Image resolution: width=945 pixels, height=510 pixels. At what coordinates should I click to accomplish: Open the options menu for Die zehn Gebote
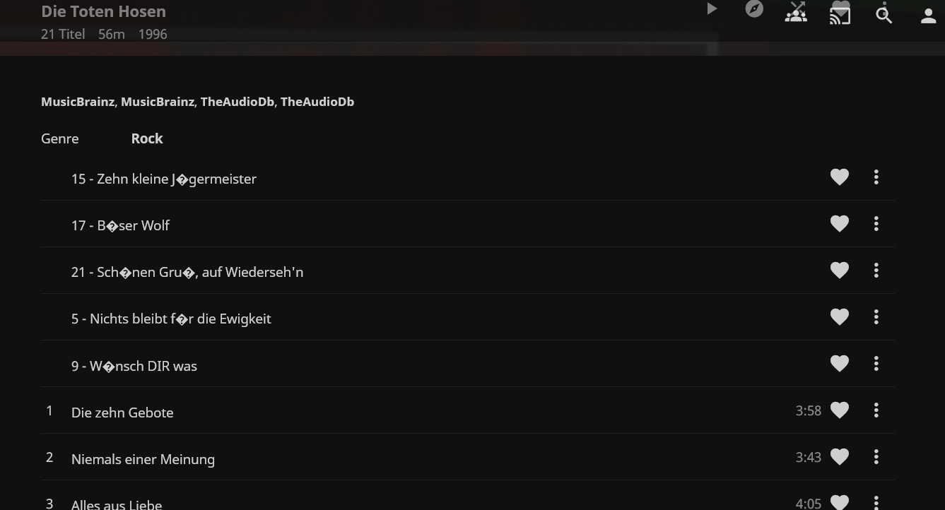pos(876,410)
